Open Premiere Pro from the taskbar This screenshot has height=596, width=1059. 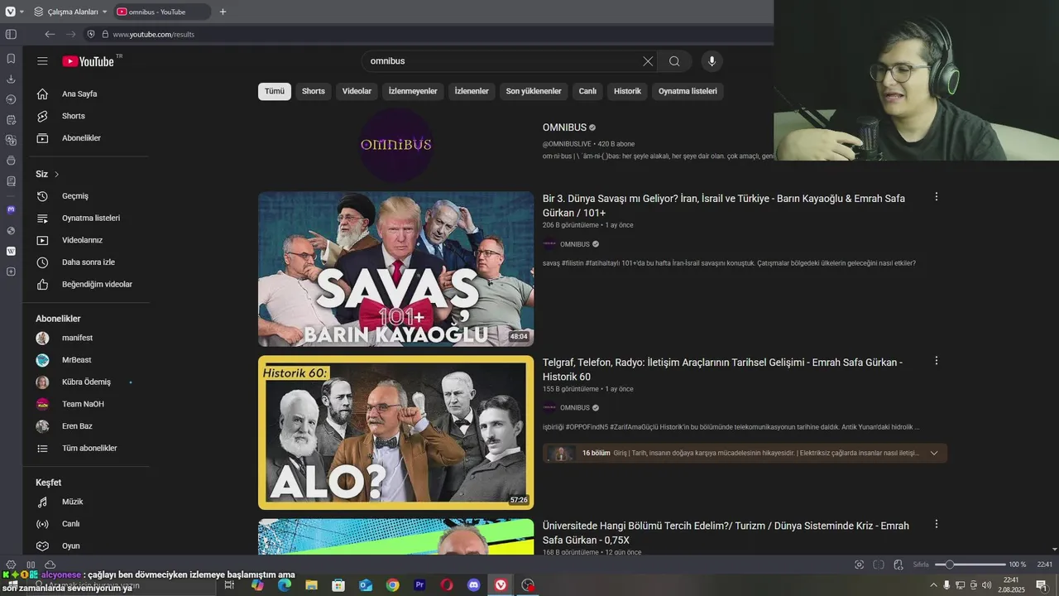tap(419, 585)
